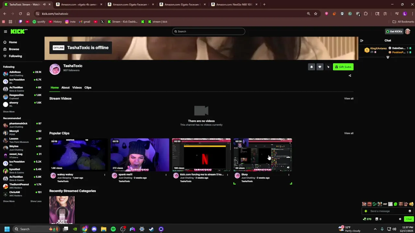415x233 pixels.
Task: Open ChrisAM channel in sidebar
Action: 22,194
